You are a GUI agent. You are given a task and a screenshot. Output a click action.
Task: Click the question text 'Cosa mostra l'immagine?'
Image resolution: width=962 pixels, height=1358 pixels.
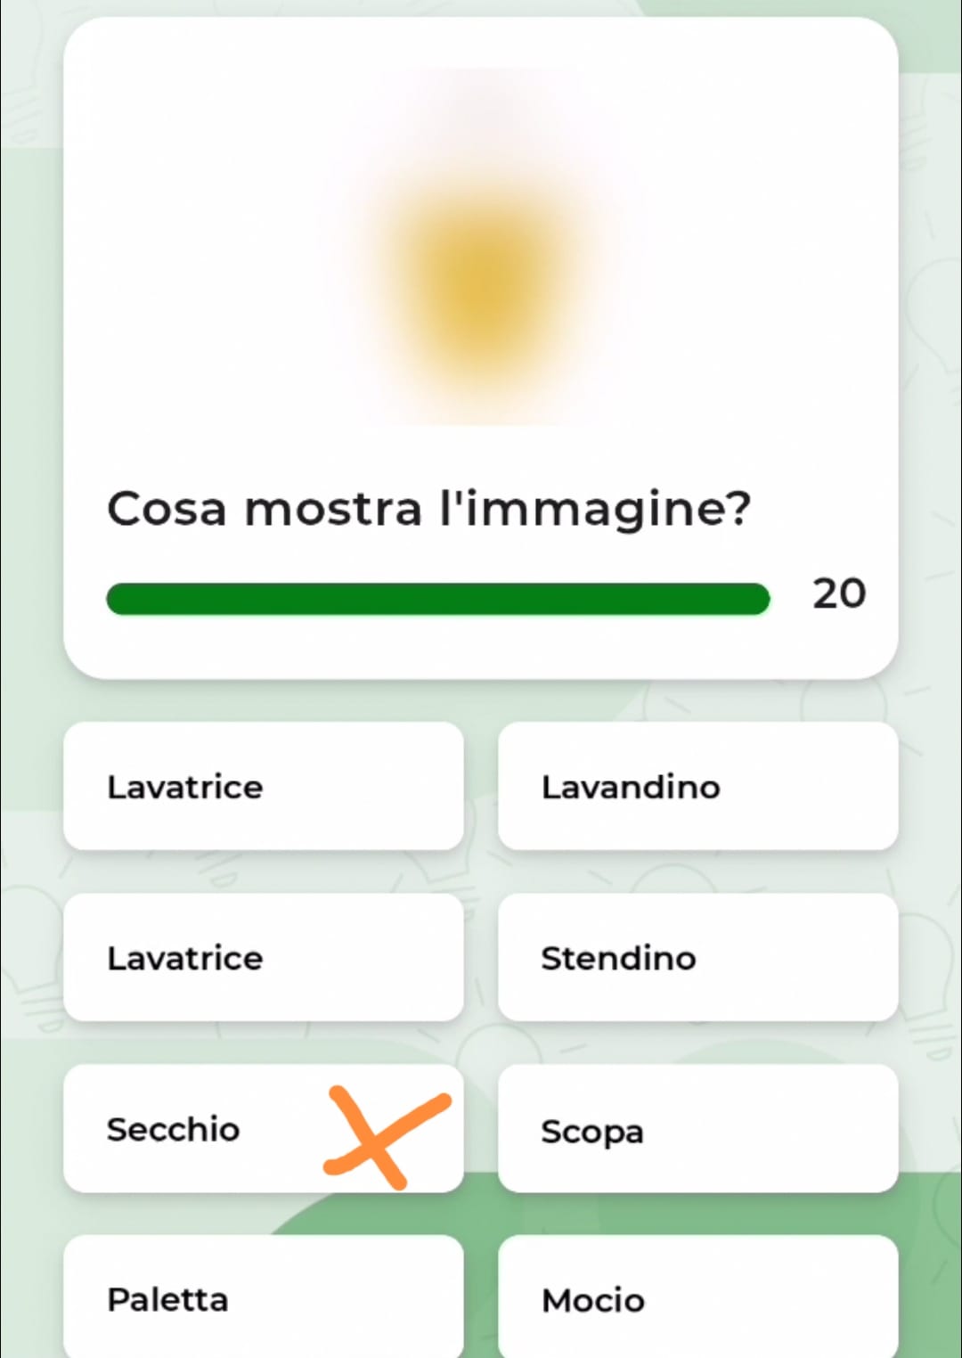pyautogui.click(x=428, y=509)
